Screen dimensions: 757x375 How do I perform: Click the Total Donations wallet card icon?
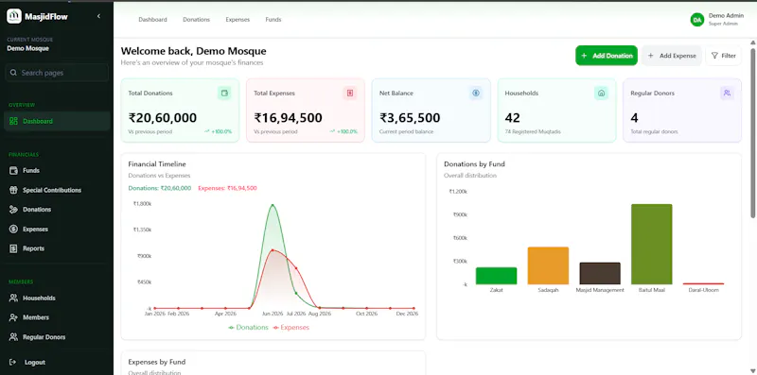(x=224, y=93)
